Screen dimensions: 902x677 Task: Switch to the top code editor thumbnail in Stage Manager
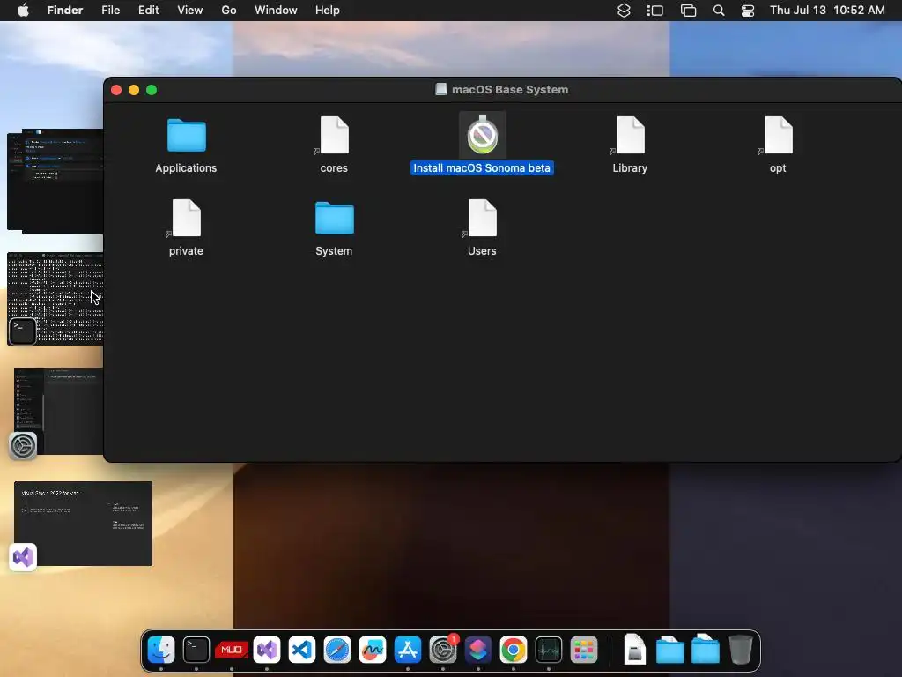click(55, 181)
